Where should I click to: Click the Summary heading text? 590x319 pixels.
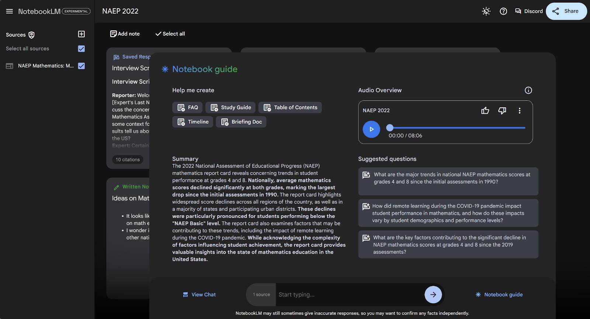[x=185, y=159]
